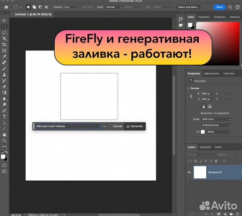The height and width of the screenshot is (216, 242).
Task: Click the Home icon in options bar
Action: [6, 7]
